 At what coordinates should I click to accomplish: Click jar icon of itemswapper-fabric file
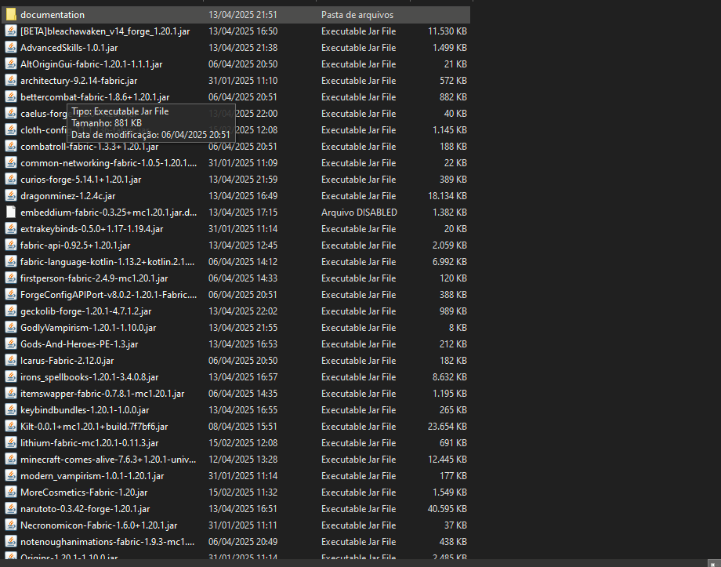tap(11, 394)
